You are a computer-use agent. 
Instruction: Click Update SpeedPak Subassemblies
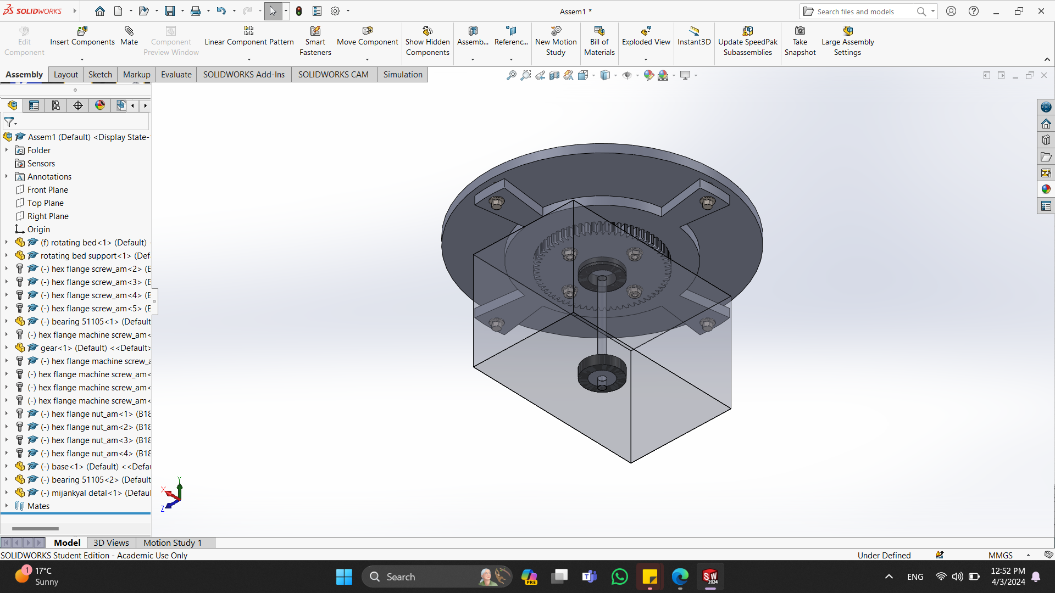tap(747, 41)
